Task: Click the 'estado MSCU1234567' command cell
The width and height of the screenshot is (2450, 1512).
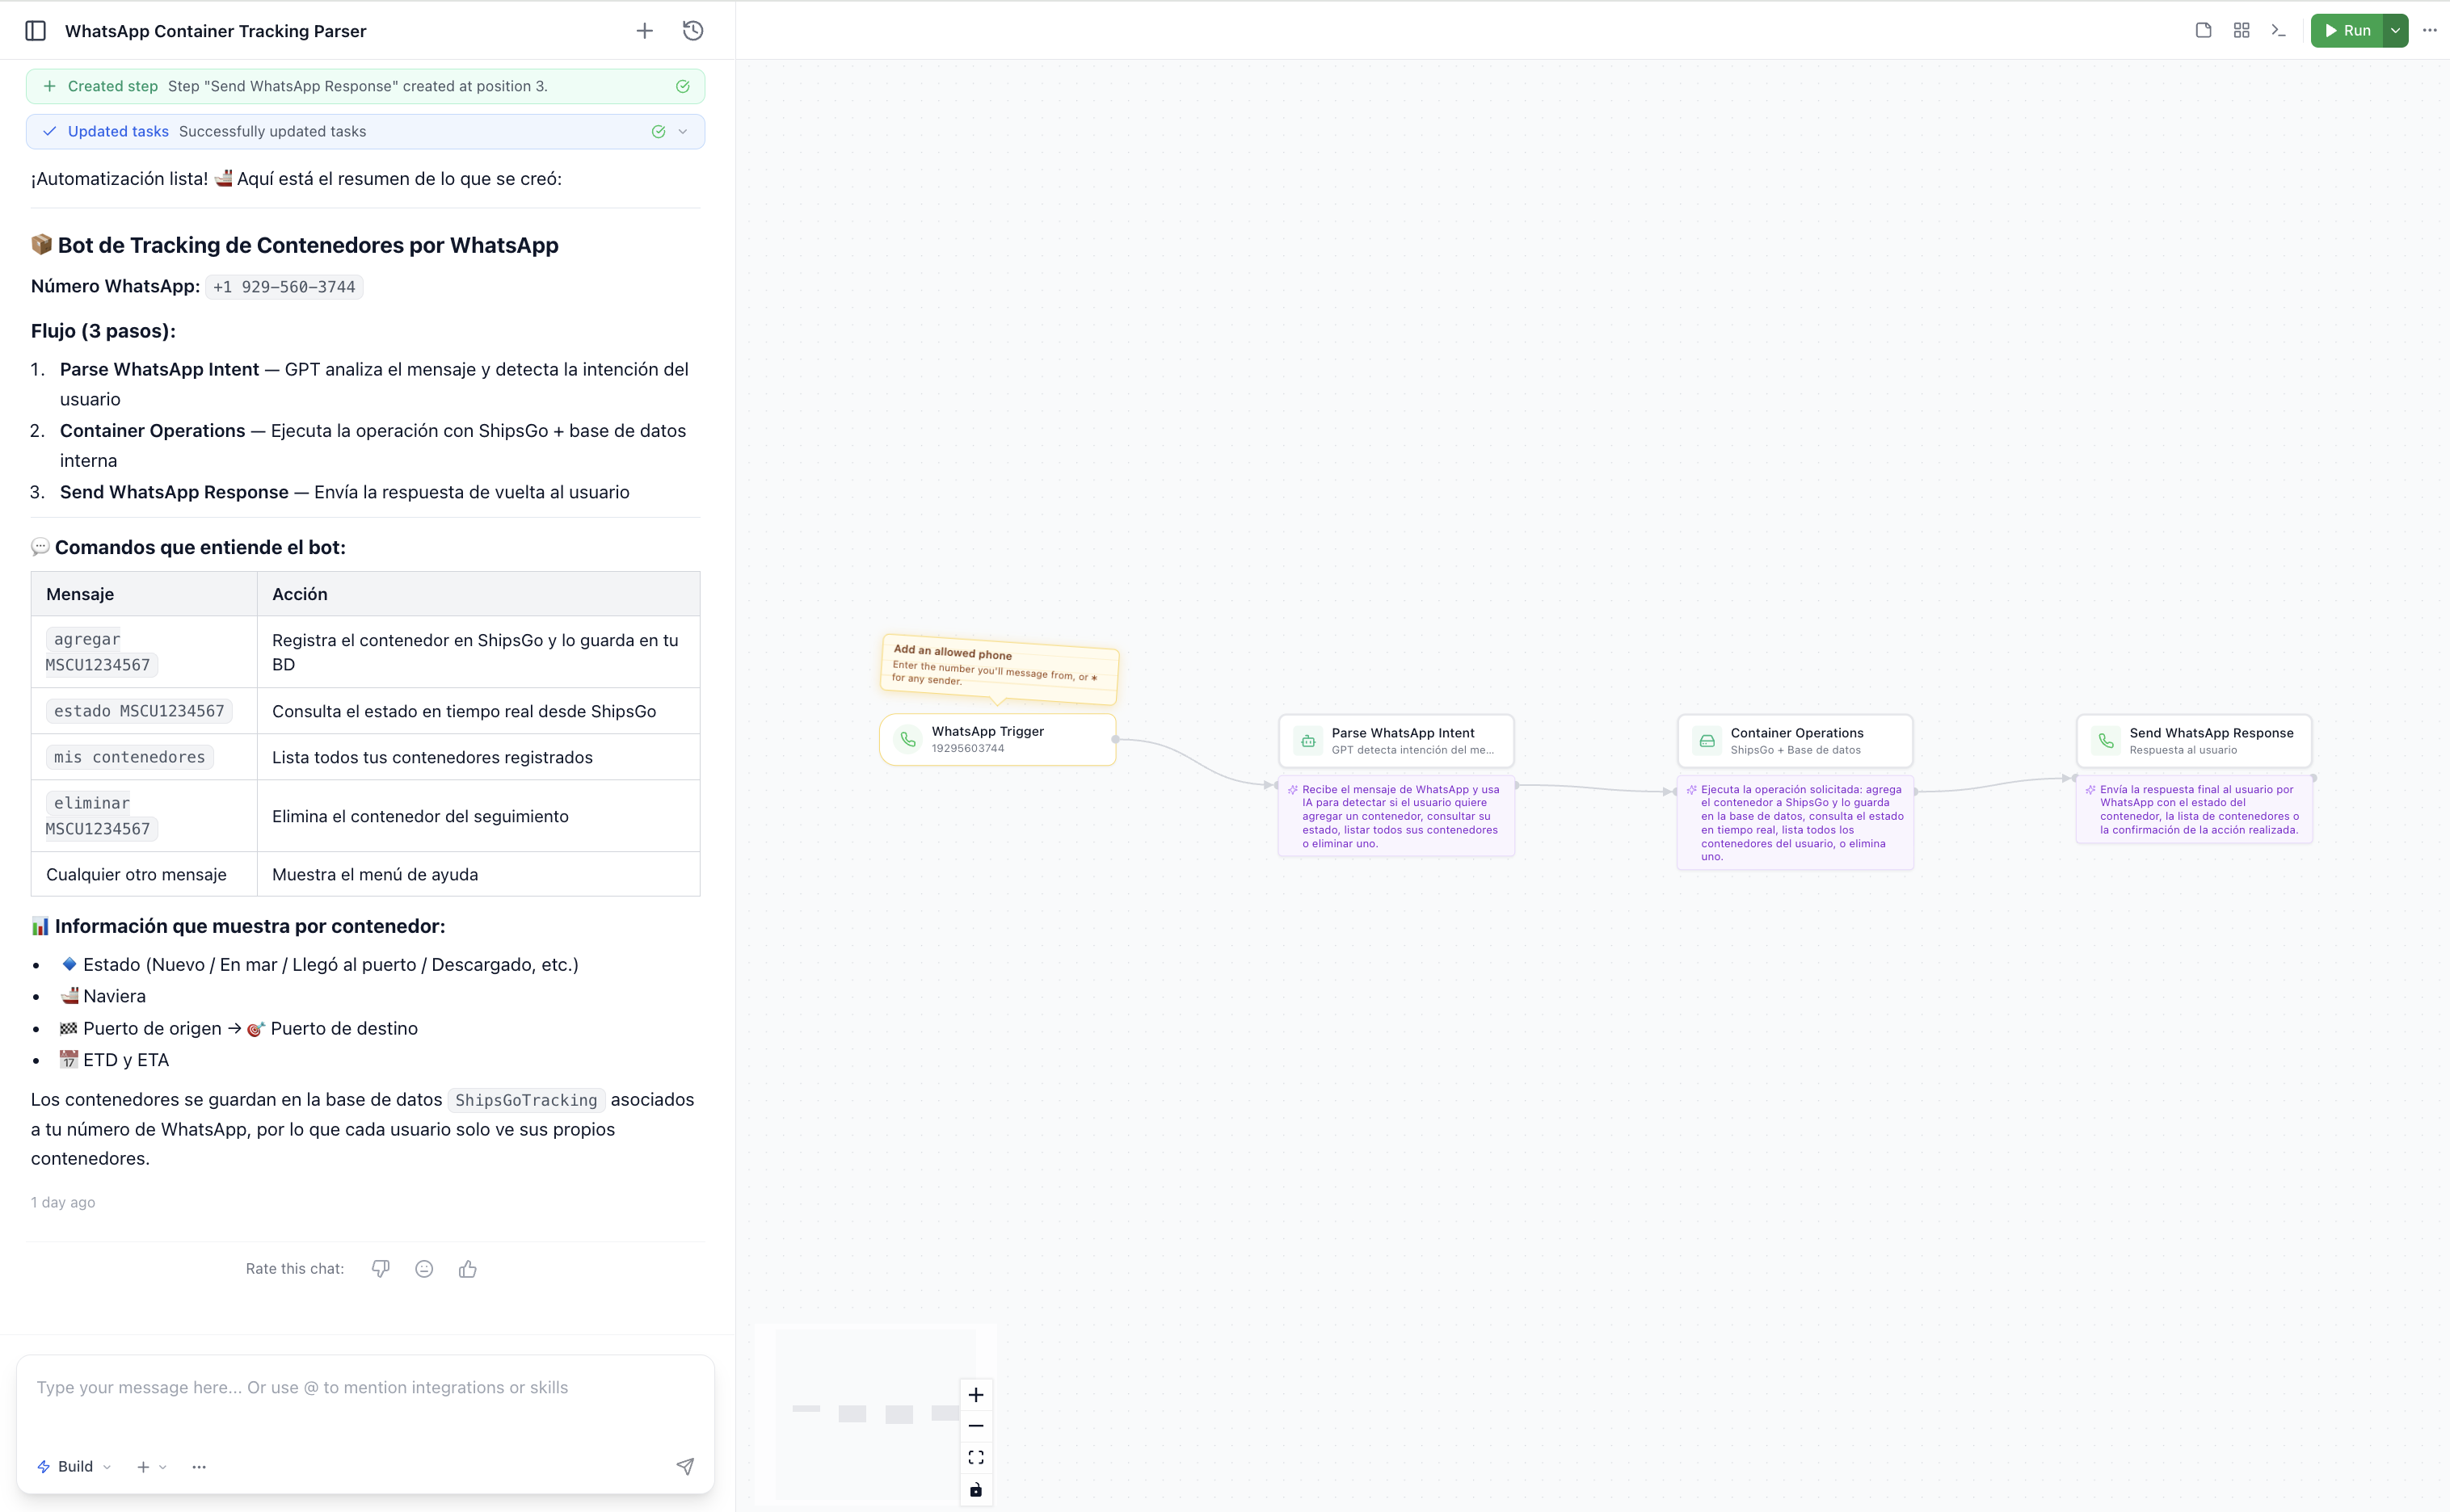Action: pos(144,711)
